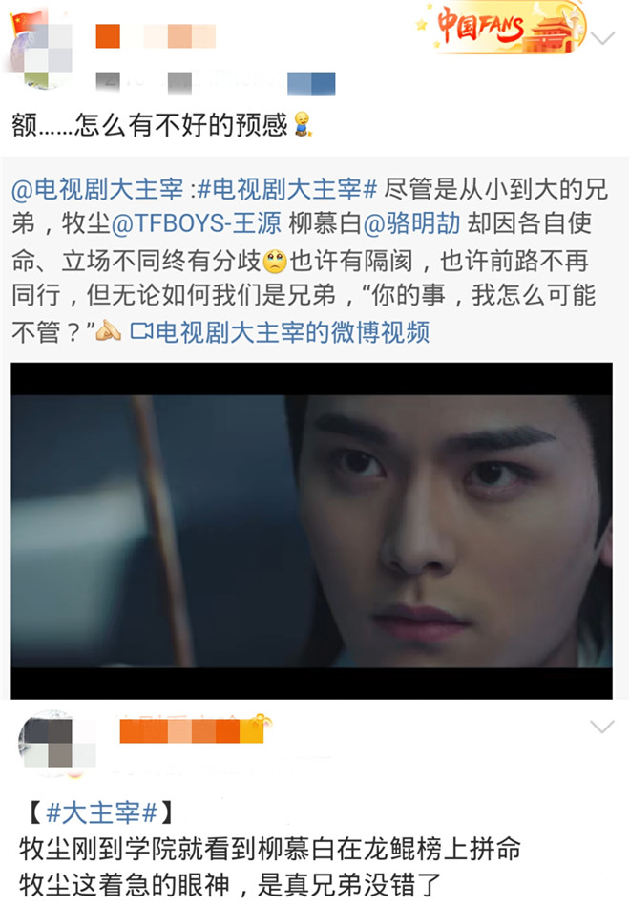Tap the sad face emoji after 终有分歧
This screenshot has width=630, height=907.
[275, 261]
